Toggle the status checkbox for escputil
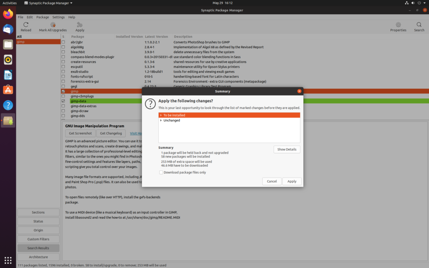 63,67
